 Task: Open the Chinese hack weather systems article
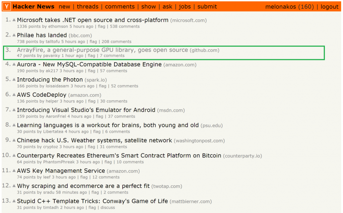(94, 140)
